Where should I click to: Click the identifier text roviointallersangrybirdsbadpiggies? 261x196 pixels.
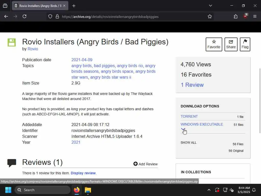103,130
